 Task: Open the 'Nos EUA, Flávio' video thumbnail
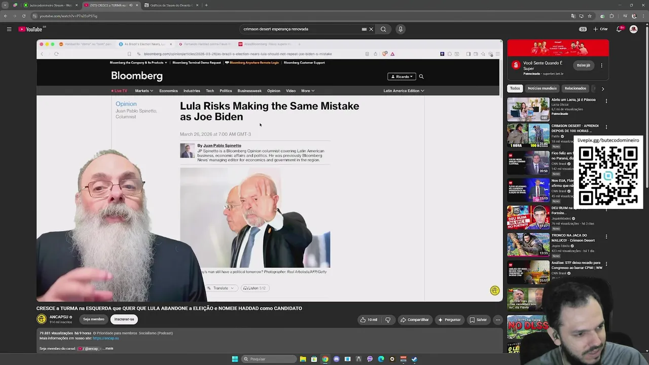pos(528,190)
